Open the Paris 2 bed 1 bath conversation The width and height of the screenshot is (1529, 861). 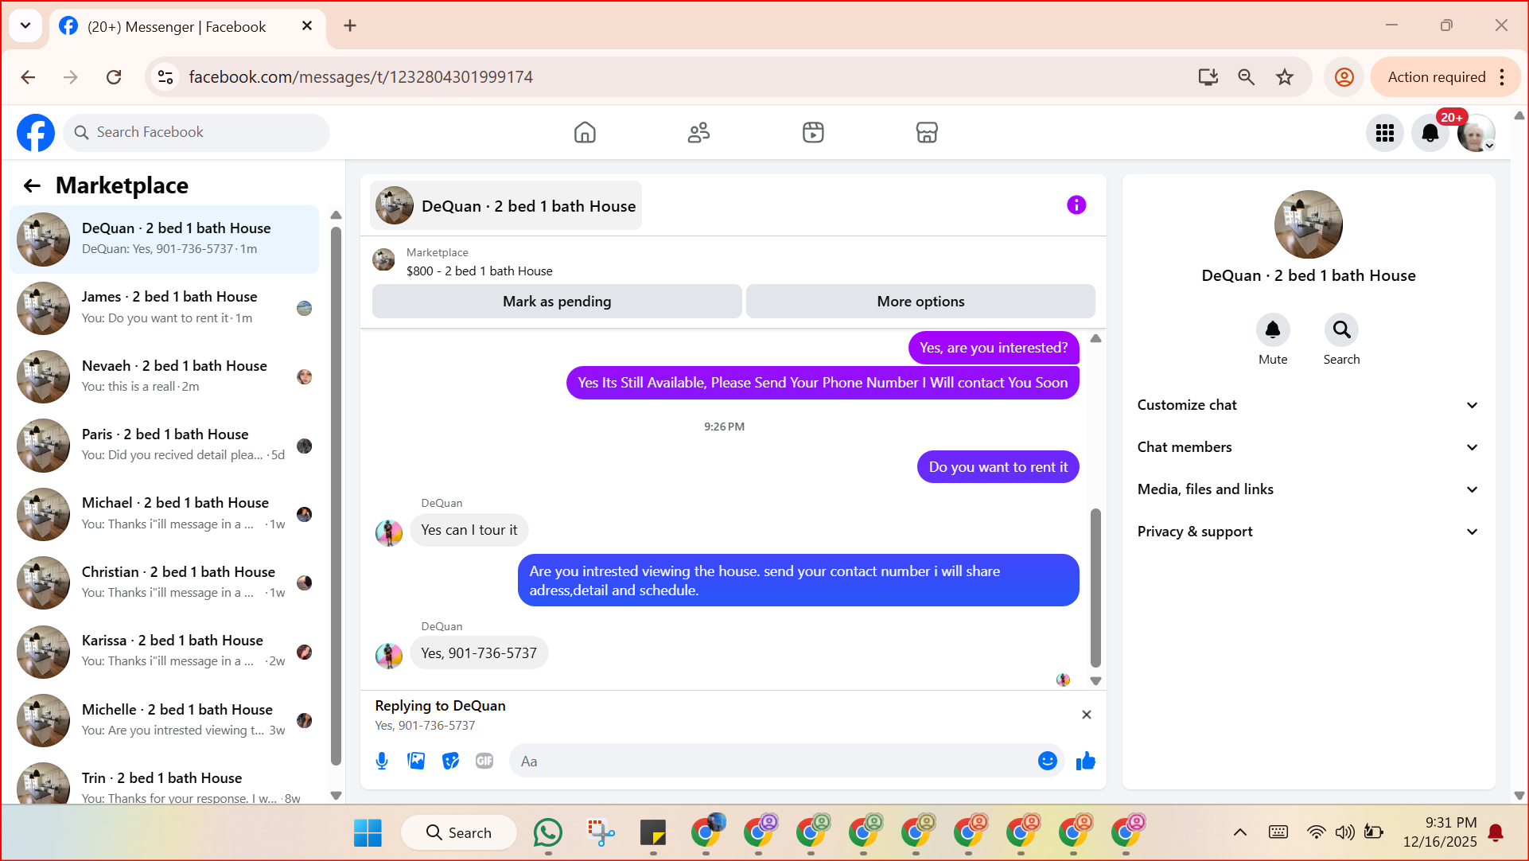click(x=165, y=446)
